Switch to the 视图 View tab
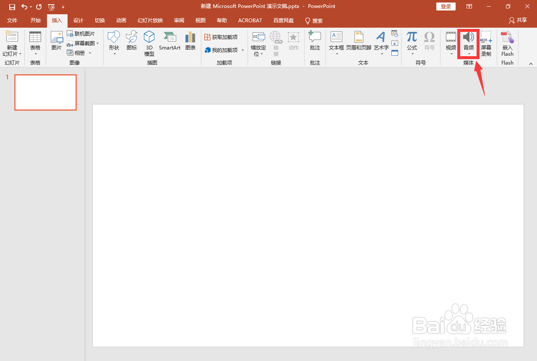 click(x=201, y=21)
